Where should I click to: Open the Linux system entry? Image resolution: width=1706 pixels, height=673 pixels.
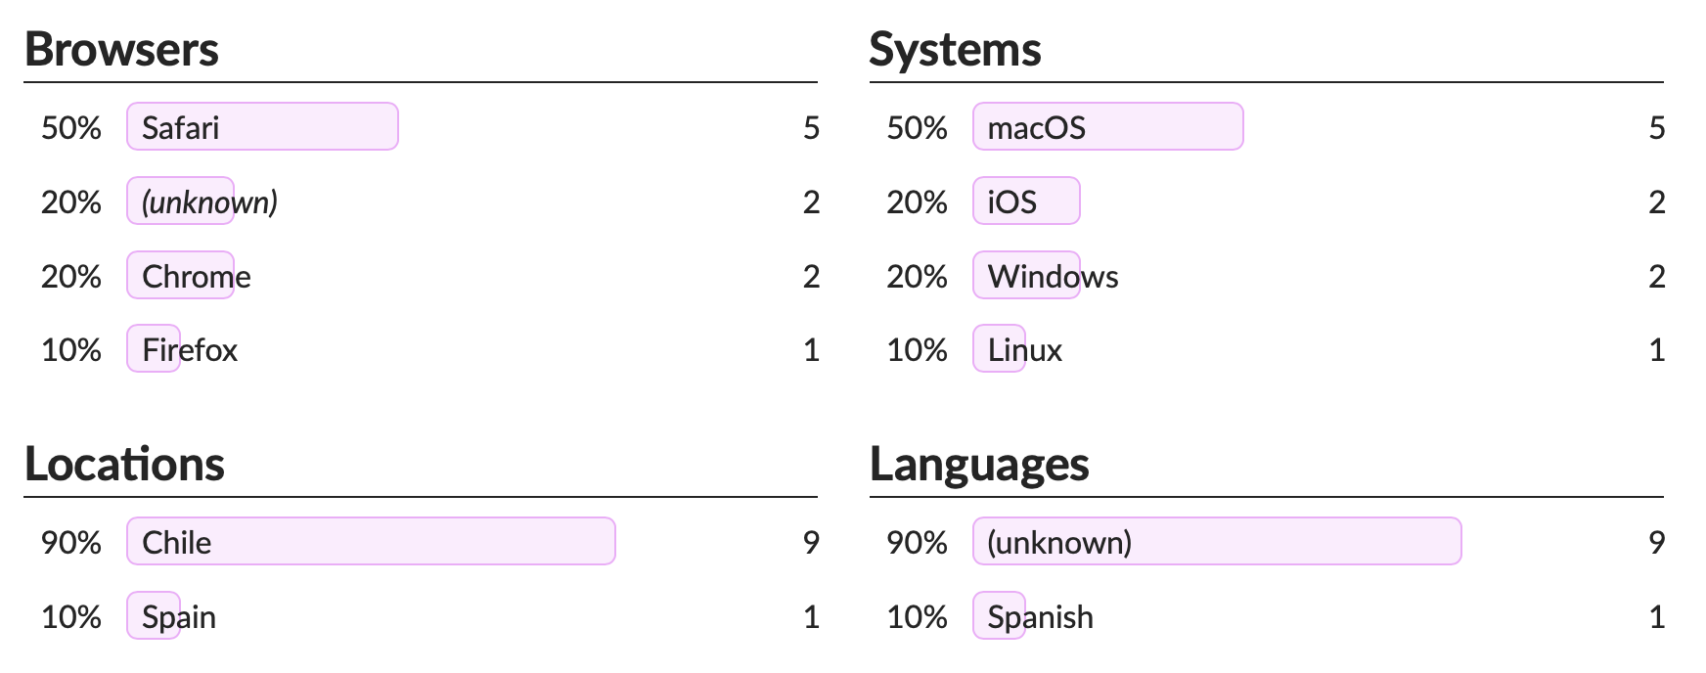[1024, 350]
